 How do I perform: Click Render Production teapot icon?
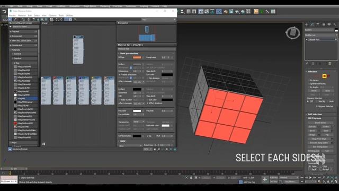pos(237,12)
